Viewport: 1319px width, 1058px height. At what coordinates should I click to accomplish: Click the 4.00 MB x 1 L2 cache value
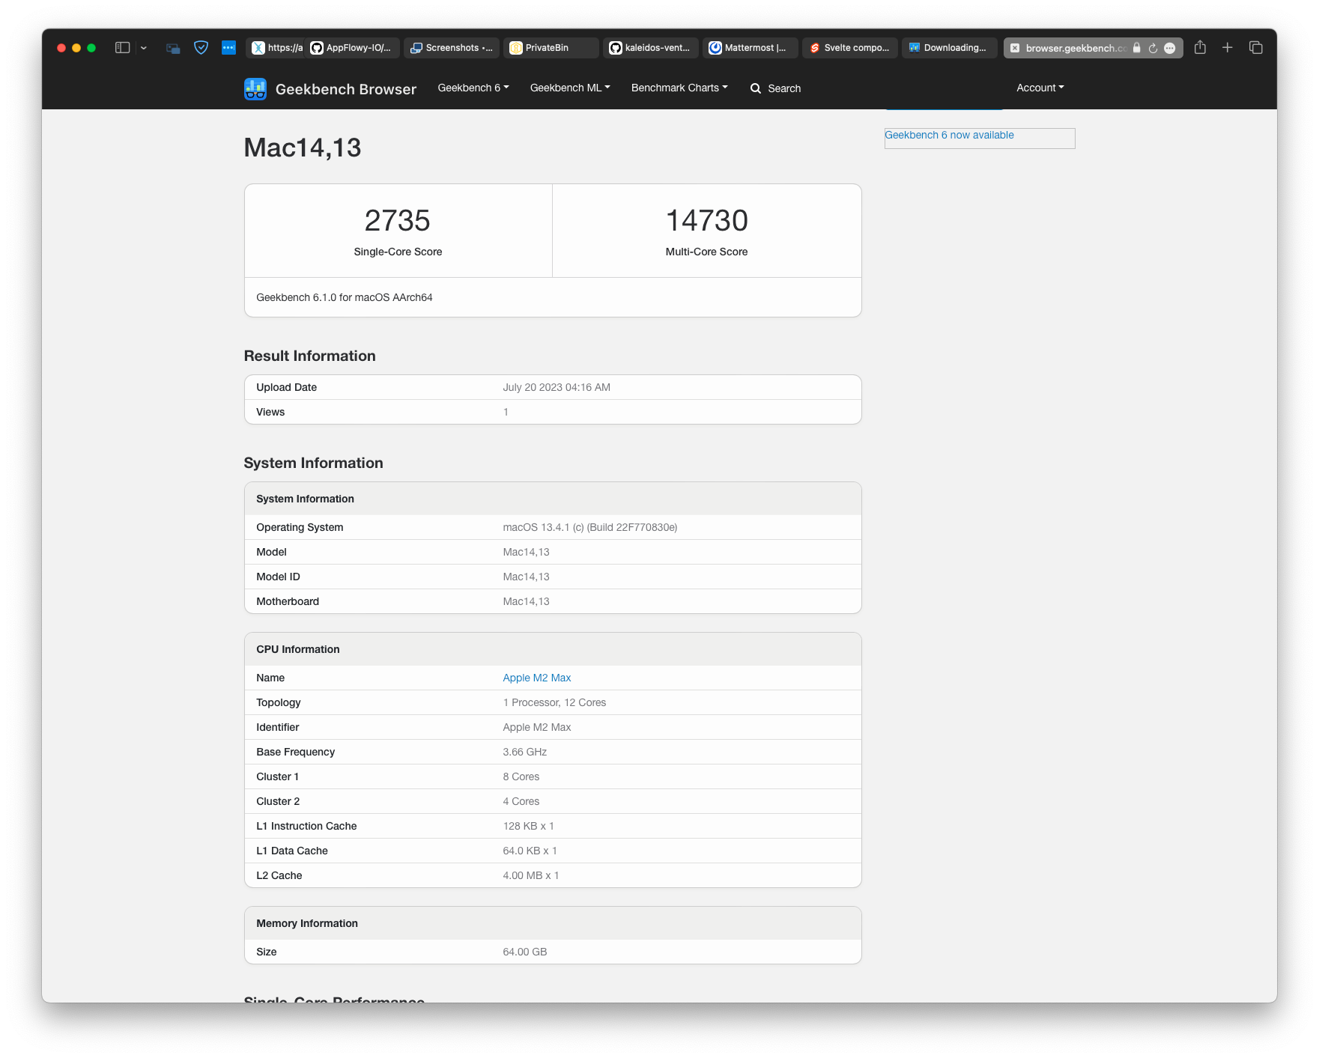click(x=531, y=875)
